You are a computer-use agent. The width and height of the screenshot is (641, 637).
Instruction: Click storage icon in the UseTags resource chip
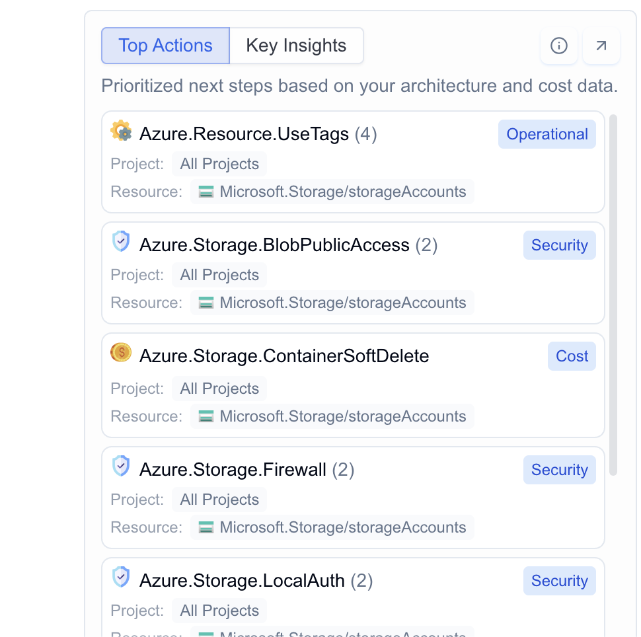206,192
